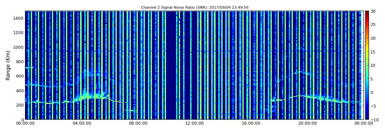Screen dimensions: 385x136
Task: Click the 15 value on the colorbar
Action: tap(373, 52)
